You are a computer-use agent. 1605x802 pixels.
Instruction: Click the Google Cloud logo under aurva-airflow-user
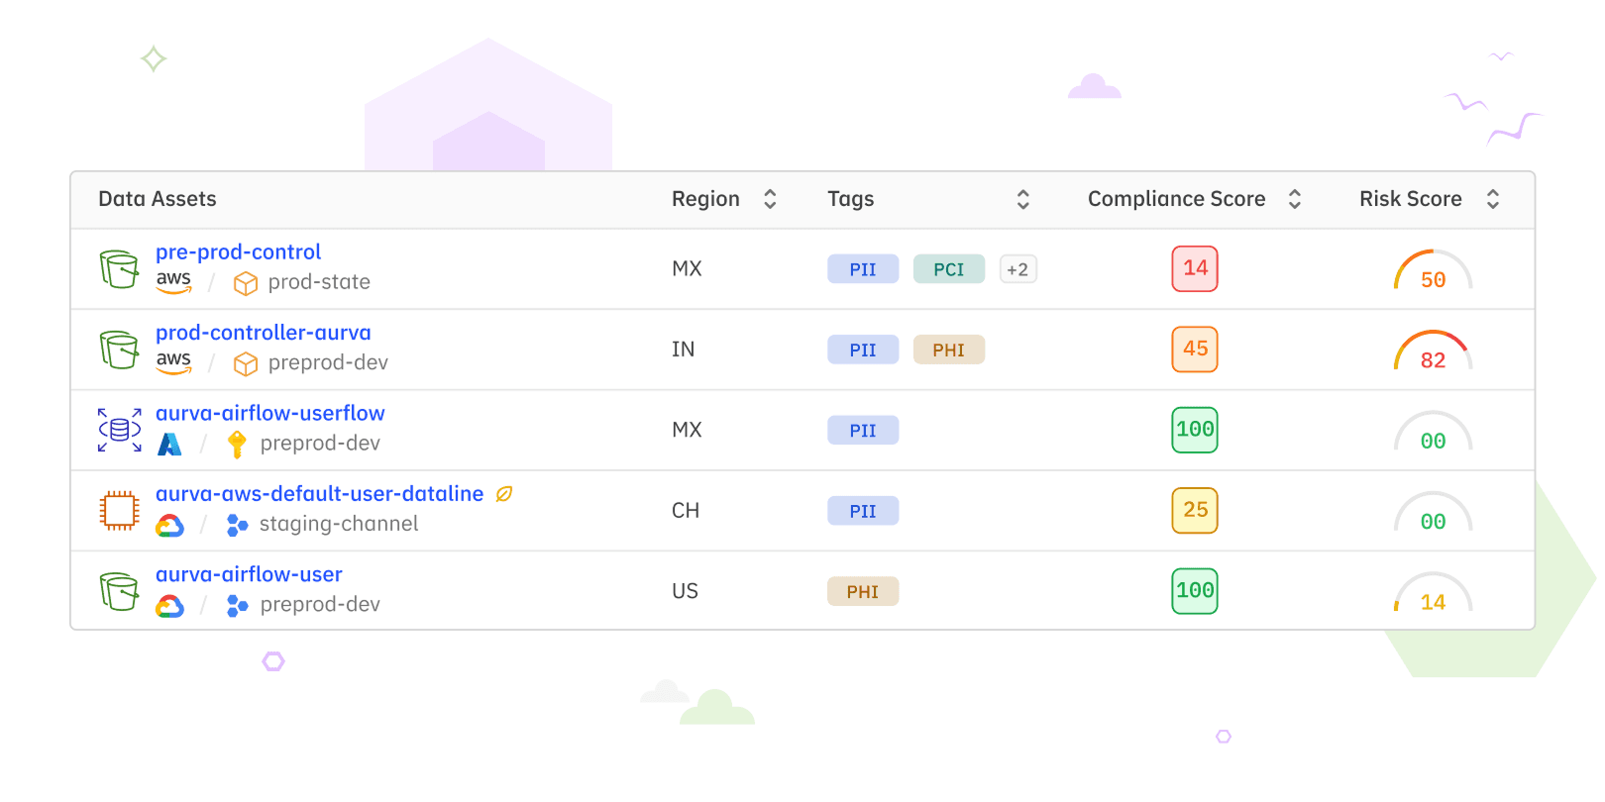(170, 606)
